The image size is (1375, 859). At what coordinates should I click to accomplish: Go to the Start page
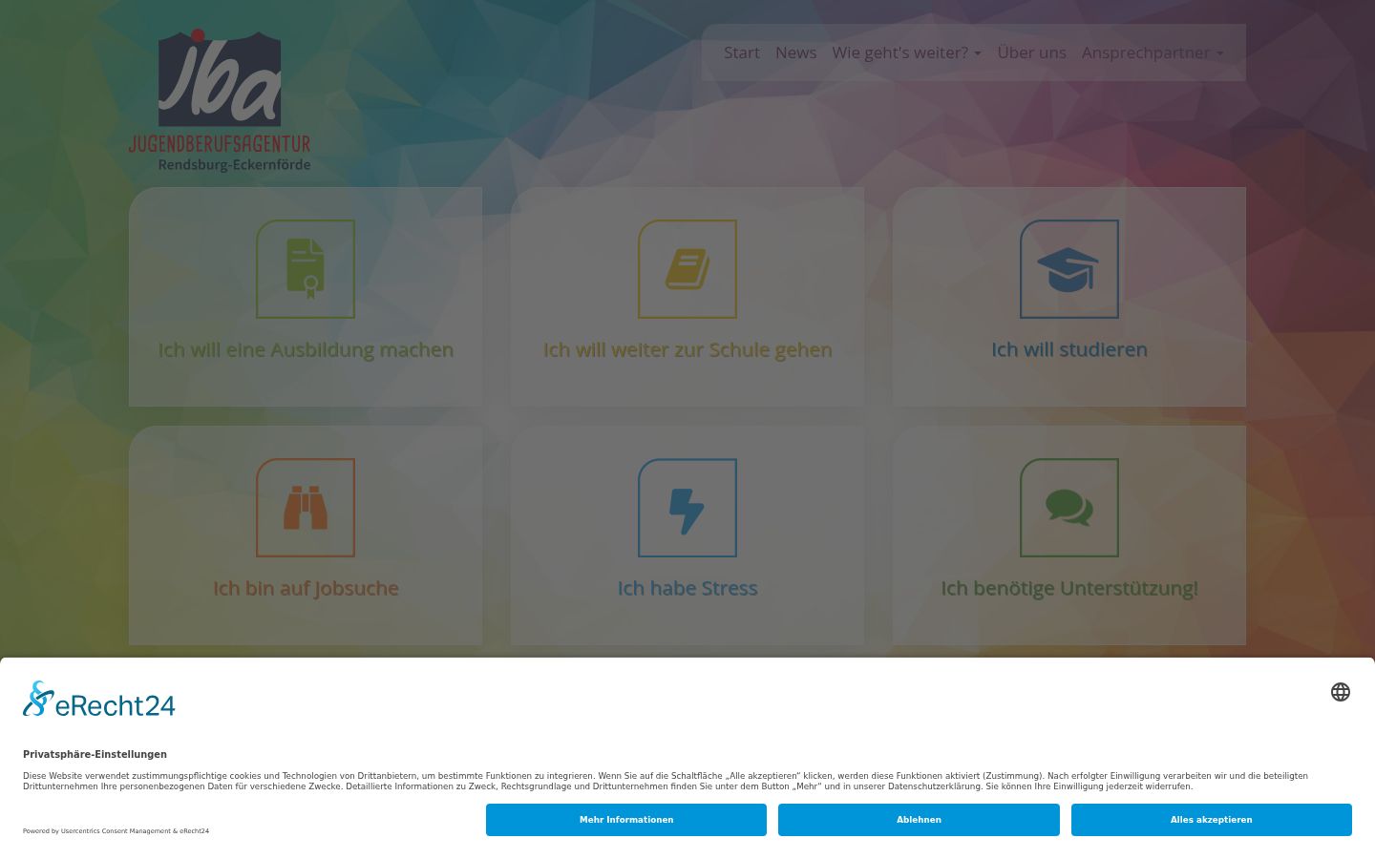pos(742,52)
